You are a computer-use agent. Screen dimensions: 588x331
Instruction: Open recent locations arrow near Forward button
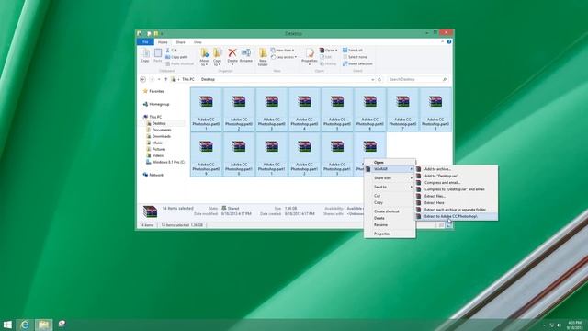pyautogui.click(x=159, y=80)
